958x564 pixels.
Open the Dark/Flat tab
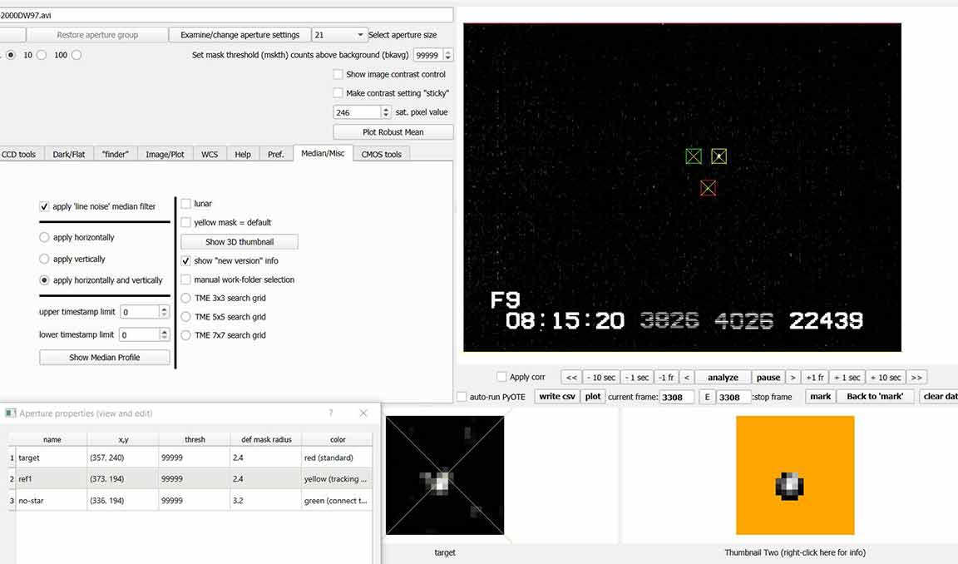69,154
